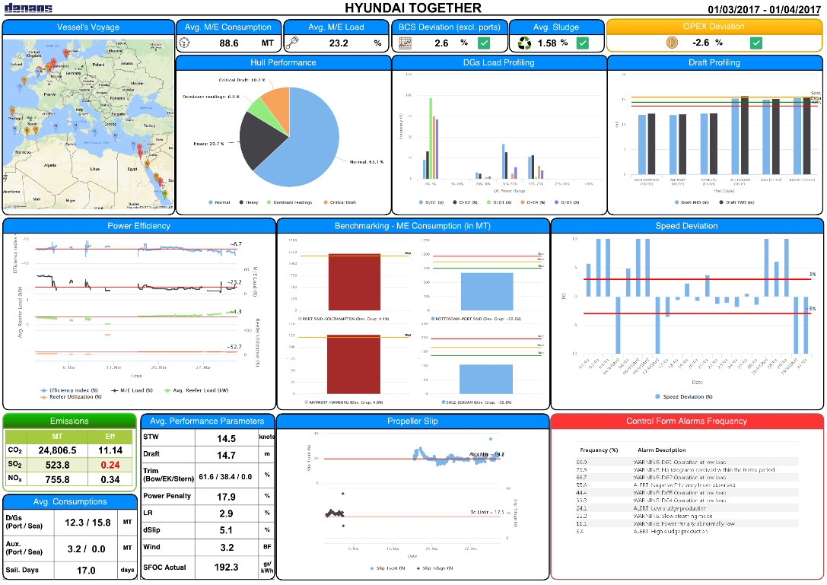Click the M/E Load piston icon
The width and height of the screenshot is (827, 585).
pyautogui.click(x=291, y=43)
